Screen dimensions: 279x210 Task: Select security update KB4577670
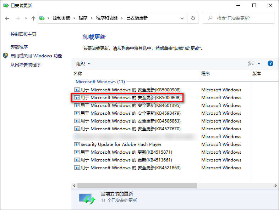[127, 129]
